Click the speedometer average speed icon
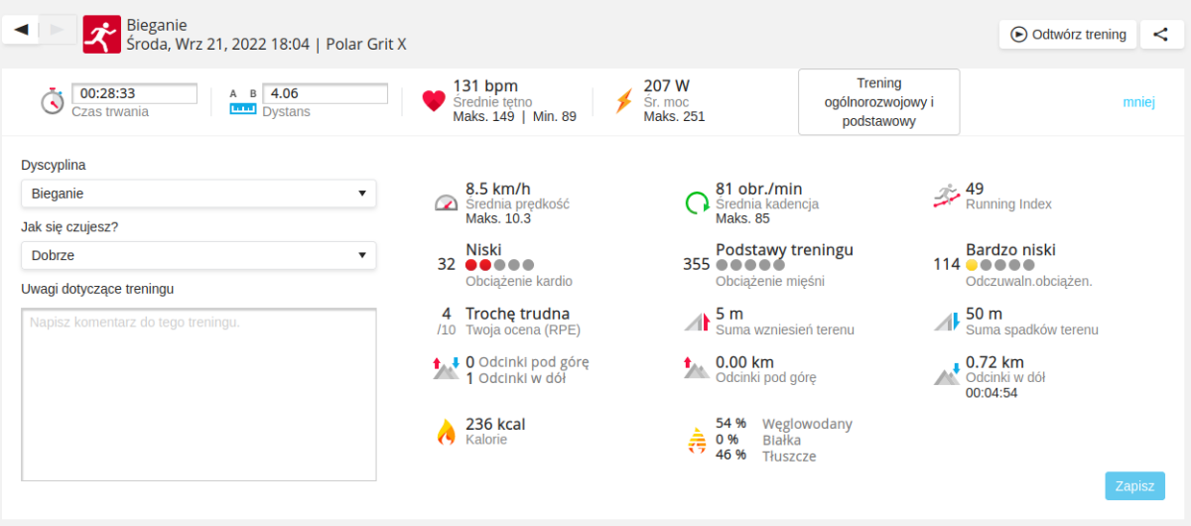 pos(447,202)
